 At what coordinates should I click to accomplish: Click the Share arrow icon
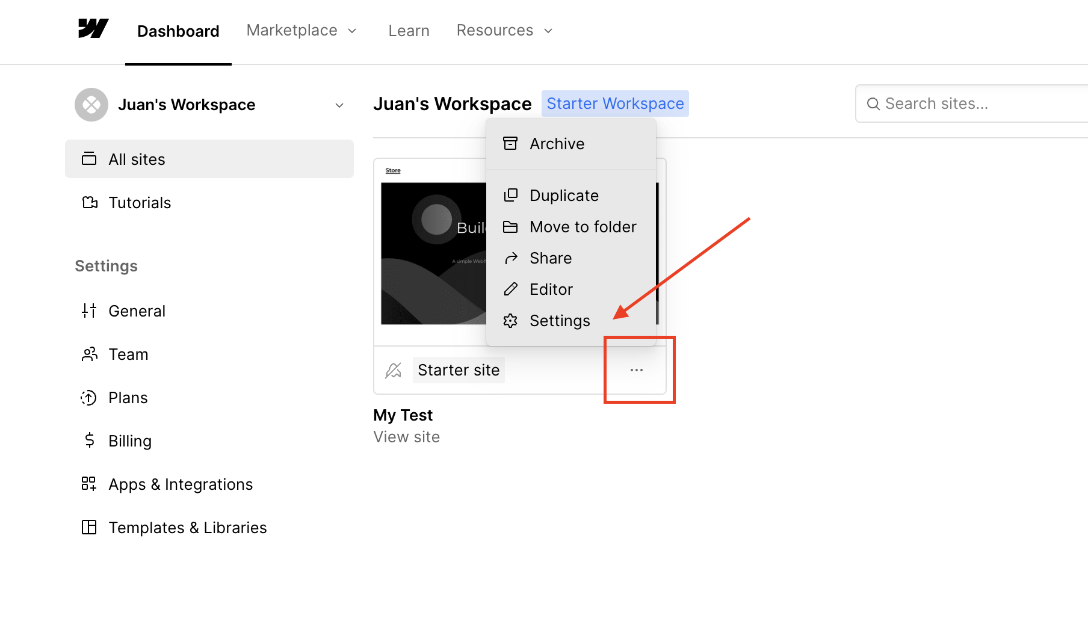(x=510, y=258)
